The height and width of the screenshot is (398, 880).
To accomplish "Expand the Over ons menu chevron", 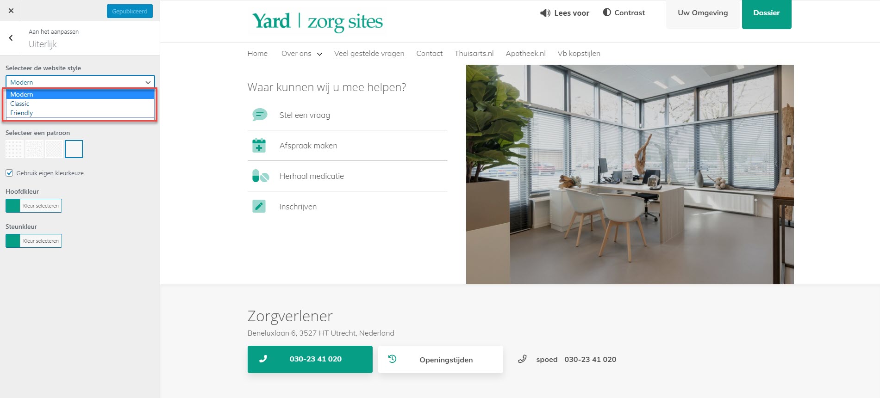I will click(x=319, y=54).
